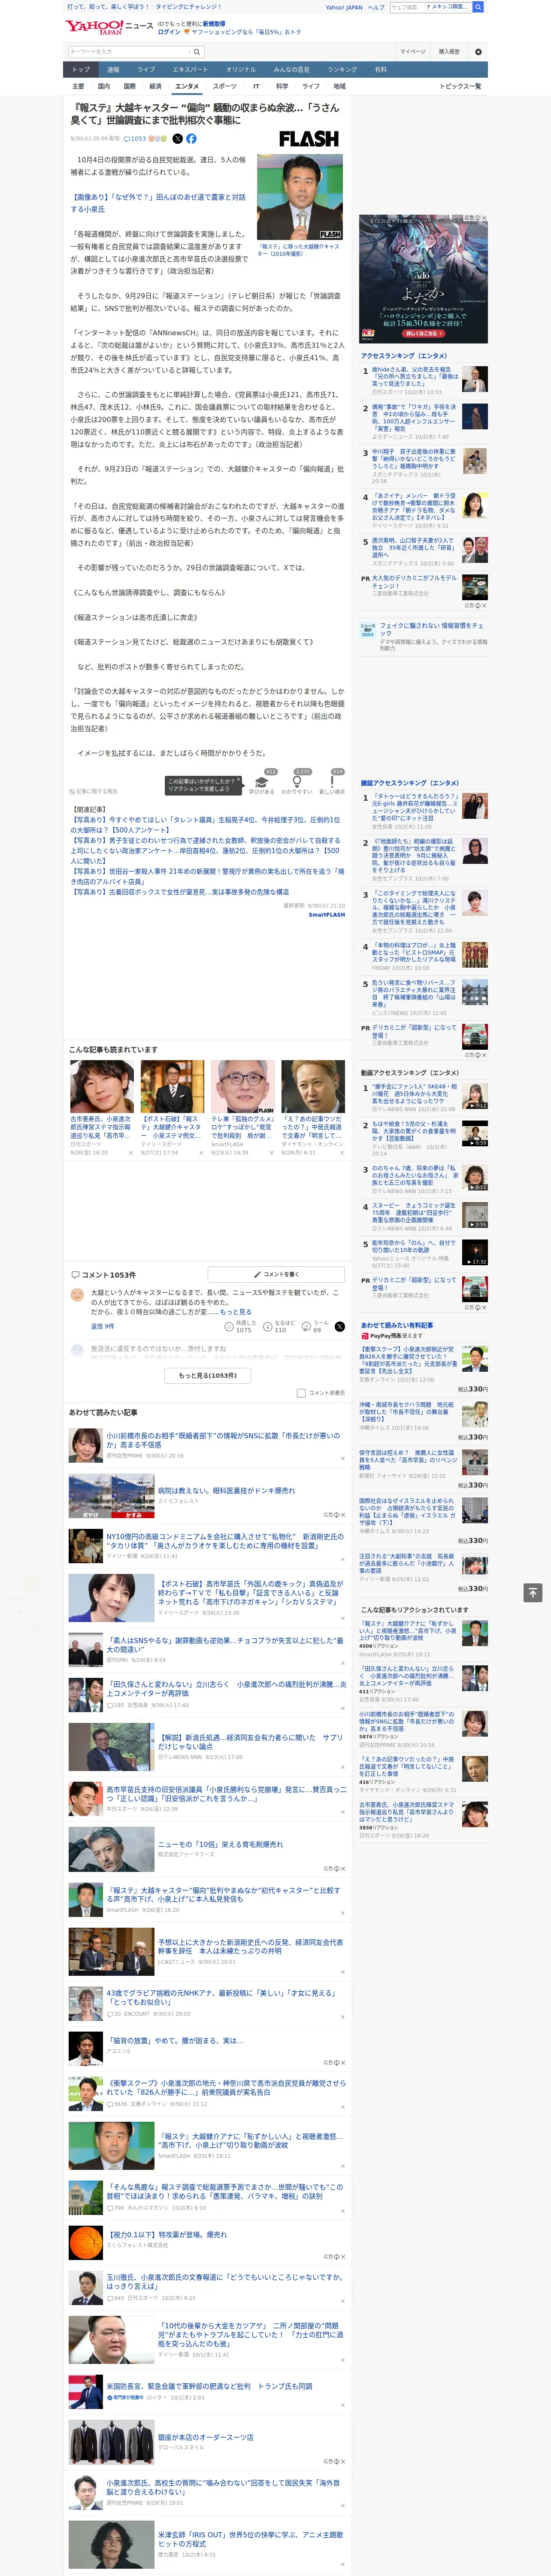Open the トピックス一覧 link
Image resolution: width=551 pixels, height=2576 pixels.
pos(460,86)
